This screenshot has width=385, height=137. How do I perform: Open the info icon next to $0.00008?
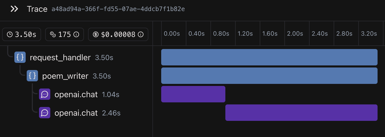141,34
